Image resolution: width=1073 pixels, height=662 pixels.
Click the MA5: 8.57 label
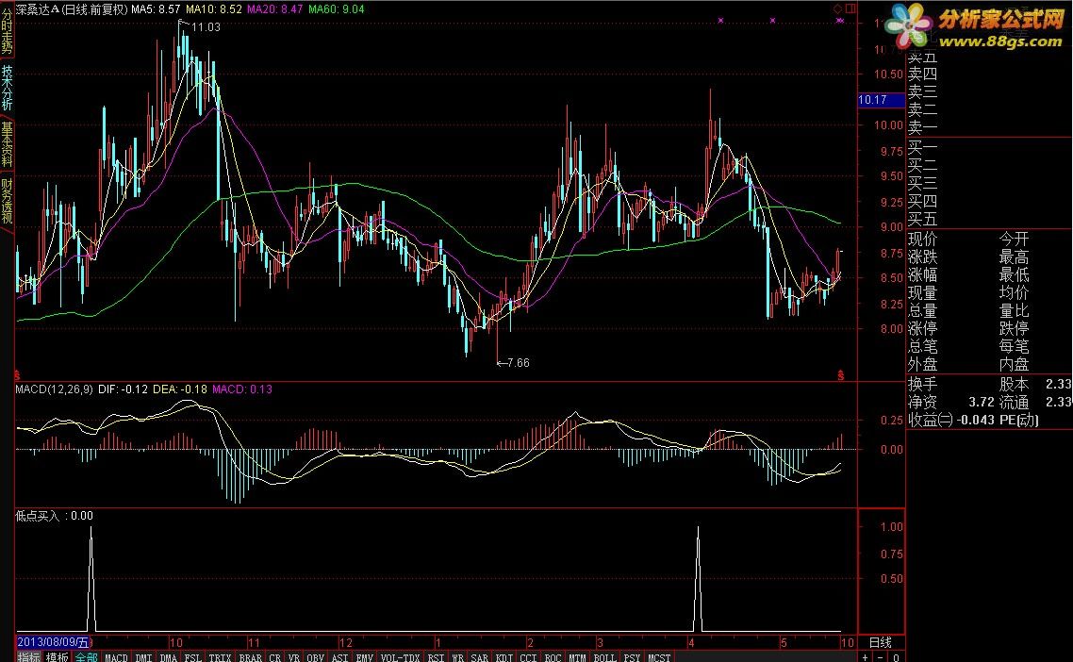[156, 9]
